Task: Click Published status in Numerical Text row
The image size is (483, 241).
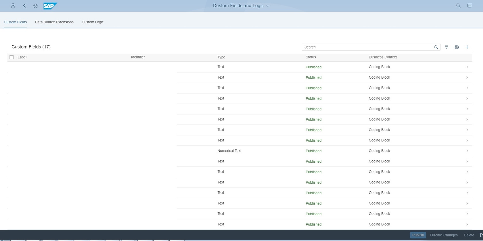Action: pos(314,151)
